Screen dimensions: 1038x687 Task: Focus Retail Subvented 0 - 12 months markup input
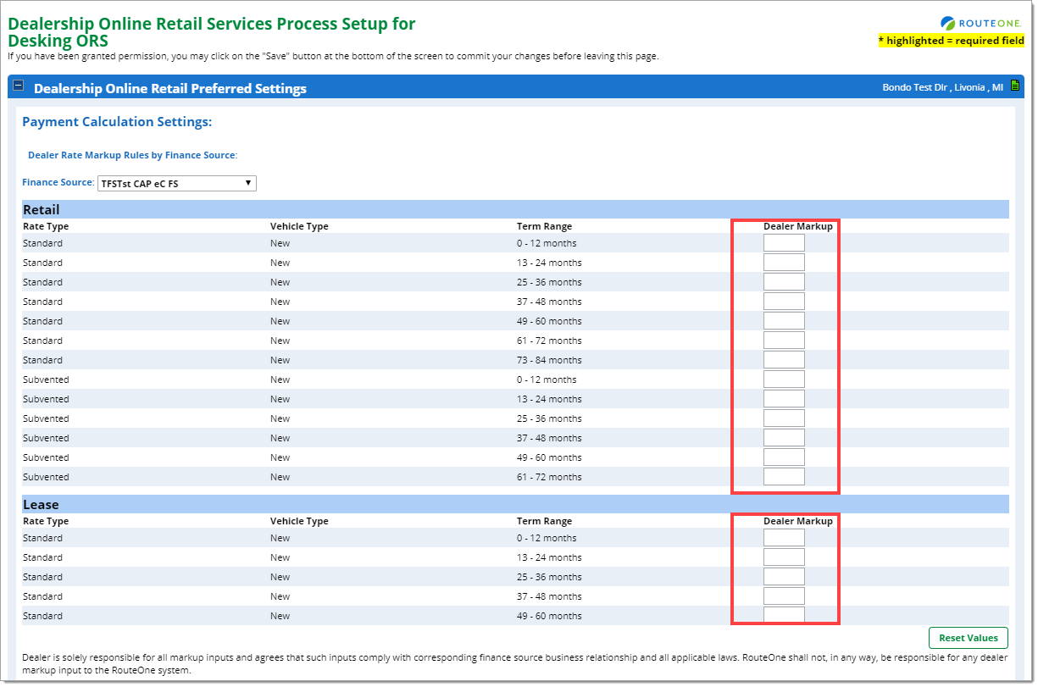[x=784, y=380]
